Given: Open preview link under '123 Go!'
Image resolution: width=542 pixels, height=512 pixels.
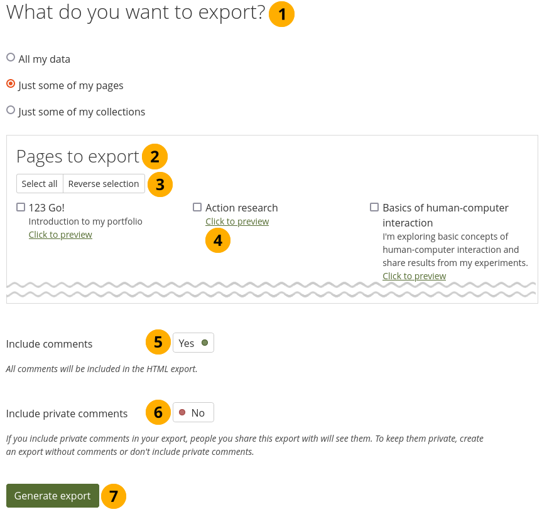Looking at the screenshot, I should pos(60,235).
